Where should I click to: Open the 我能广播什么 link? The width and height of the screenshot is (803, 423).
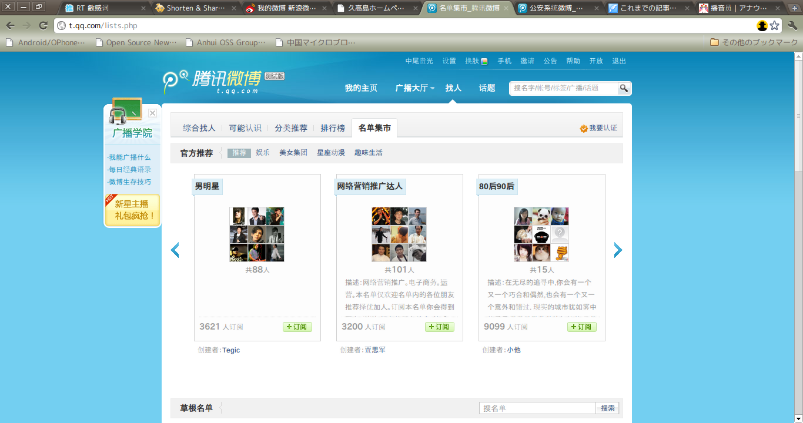point(129,157)
